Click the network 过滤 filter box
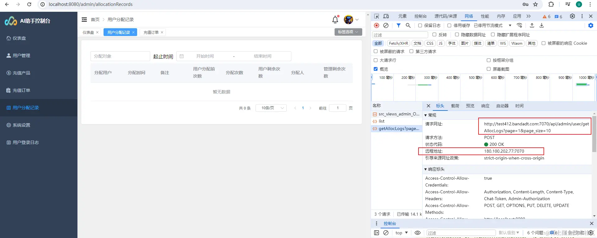The width and height of the screenshot is (597, 238). 400,35
